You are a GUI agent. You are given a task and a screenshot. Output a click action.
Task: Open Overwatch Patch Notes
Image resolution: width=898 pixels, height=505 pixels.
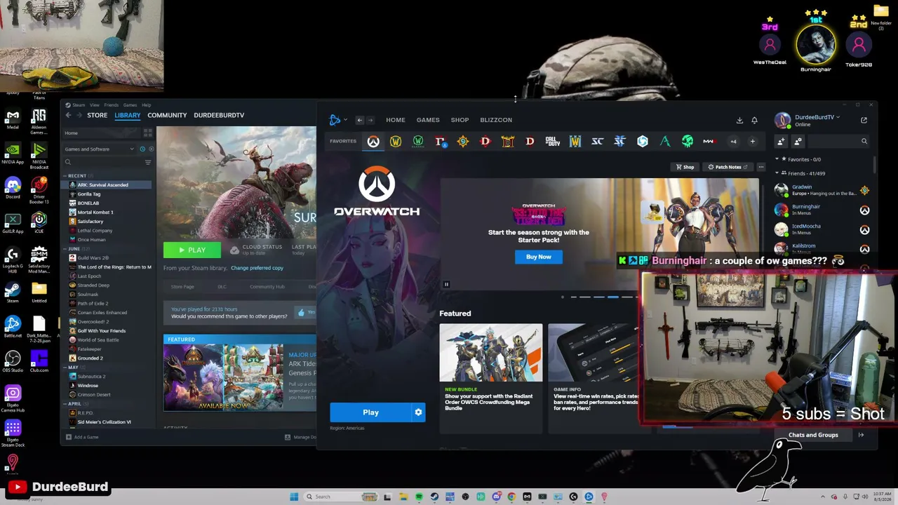[728, 167]
